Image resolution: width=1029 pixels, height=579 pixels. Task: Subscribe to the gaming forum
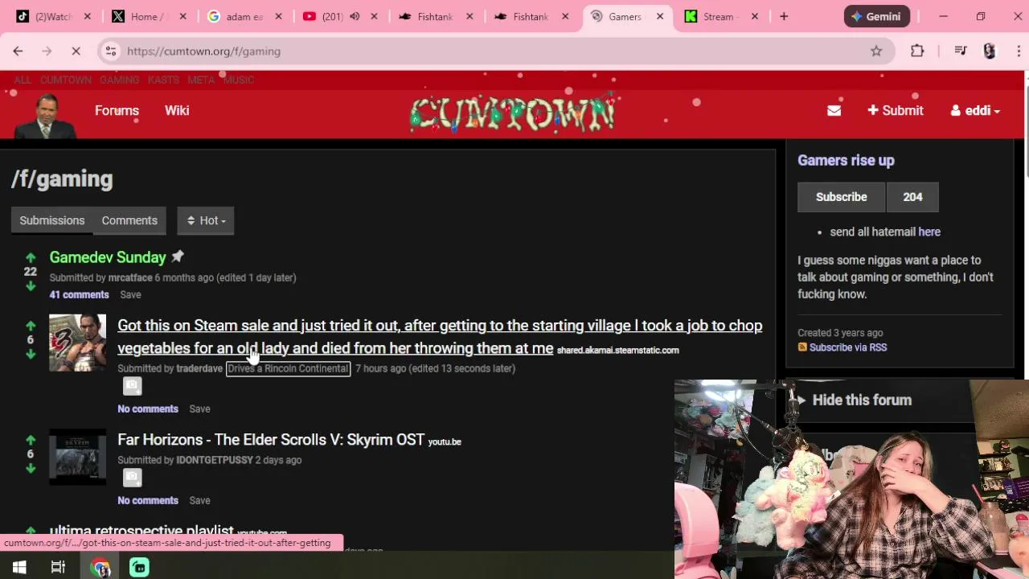click(841, 197)
